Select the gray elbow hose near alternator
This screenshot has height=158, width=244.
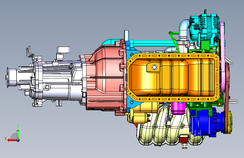tap(184, 28)
